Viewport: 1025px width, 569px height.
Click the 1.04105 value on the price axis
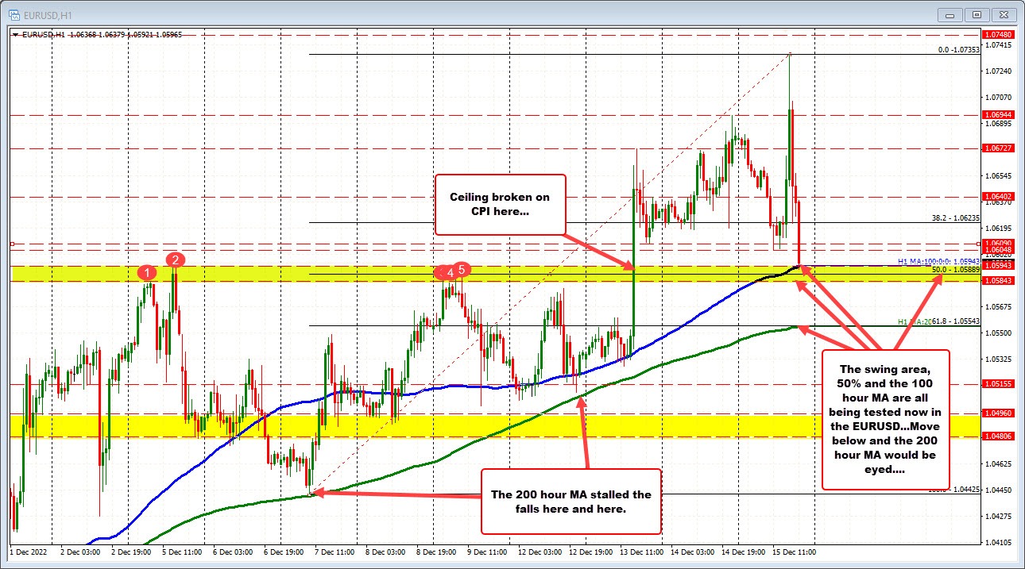click(997, 542)
